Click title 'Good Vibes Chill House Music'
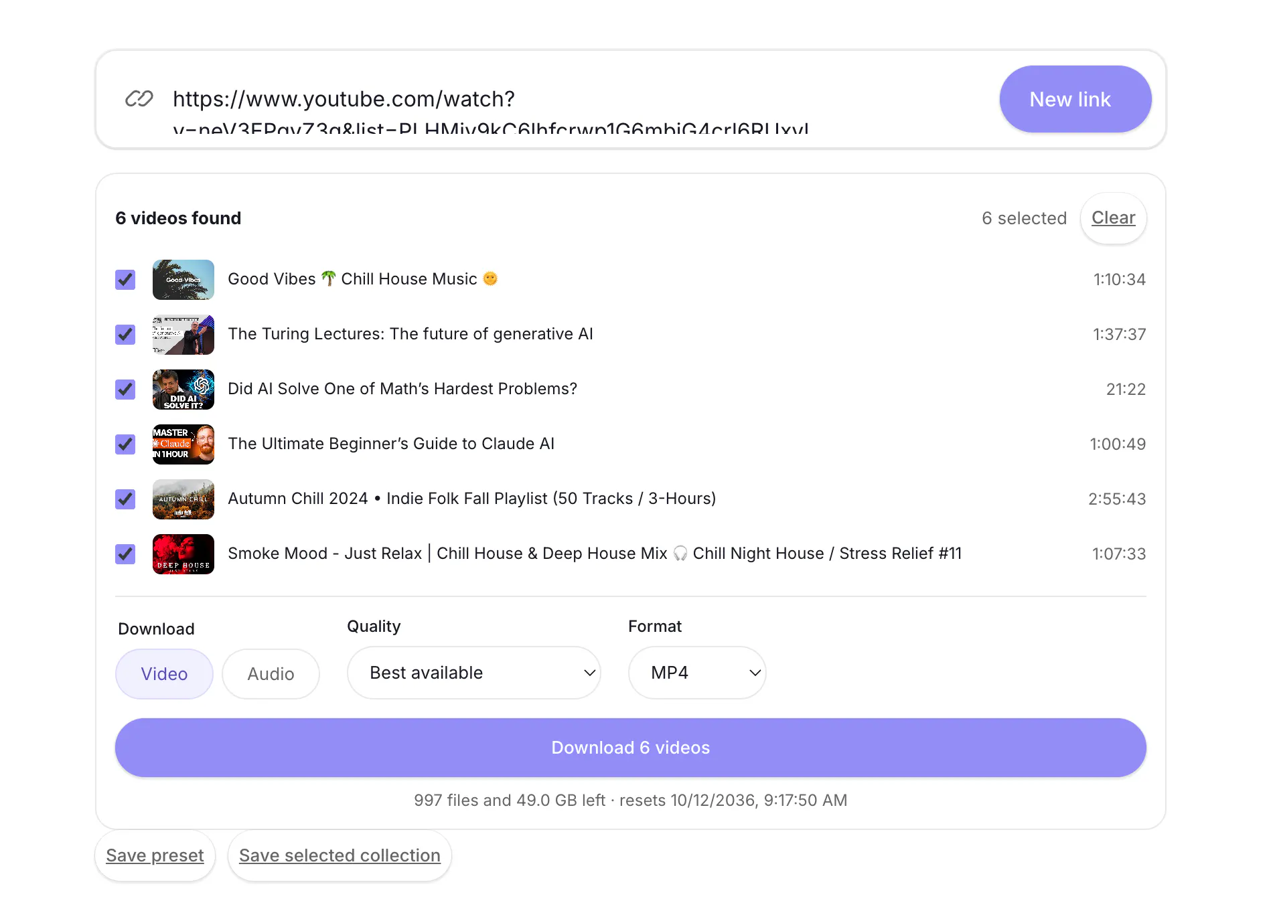1271x921 pixels. (x=363, y=279)
